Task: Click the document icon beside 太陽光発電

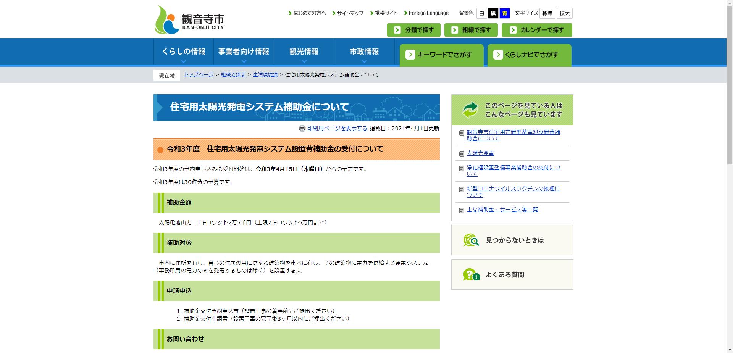Action: (462, 153)
